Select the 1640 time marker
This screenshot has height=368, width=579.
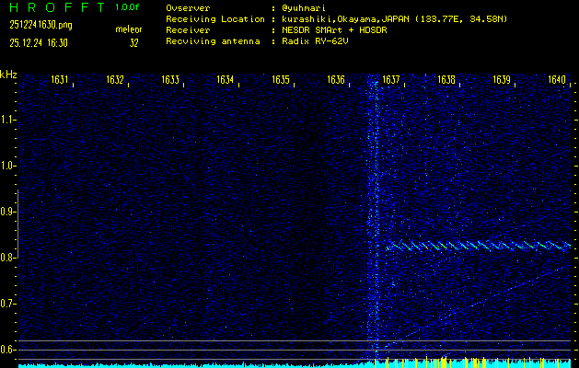point(556,81)
